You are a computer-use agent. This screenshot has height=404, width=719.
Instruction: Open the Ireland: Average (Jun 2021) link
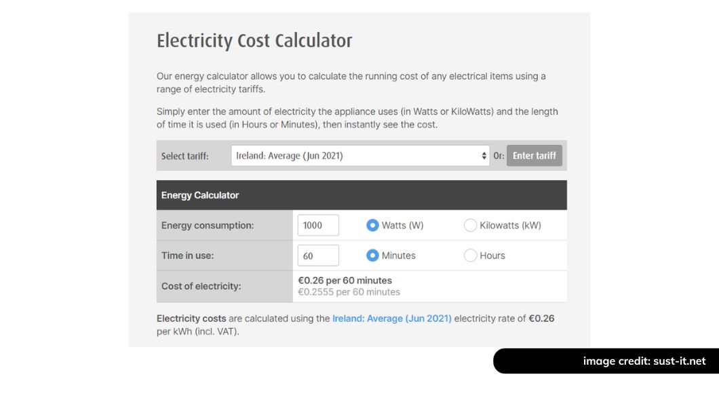[x=392, y=319]
